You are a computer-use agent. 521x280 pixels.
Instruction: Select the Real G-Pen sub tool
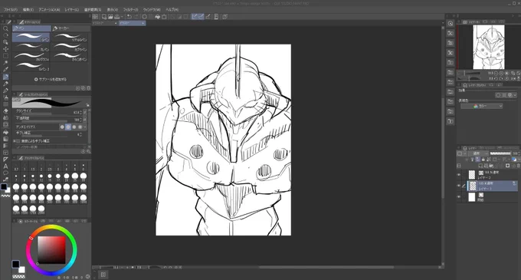click(x=70, y=37)
